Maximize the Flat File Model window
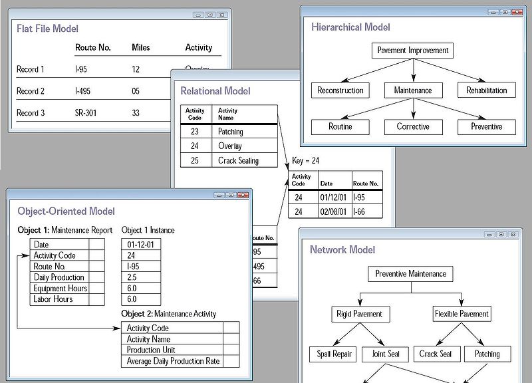Viewport: 532px width, 383px height. tap(210, 15)
